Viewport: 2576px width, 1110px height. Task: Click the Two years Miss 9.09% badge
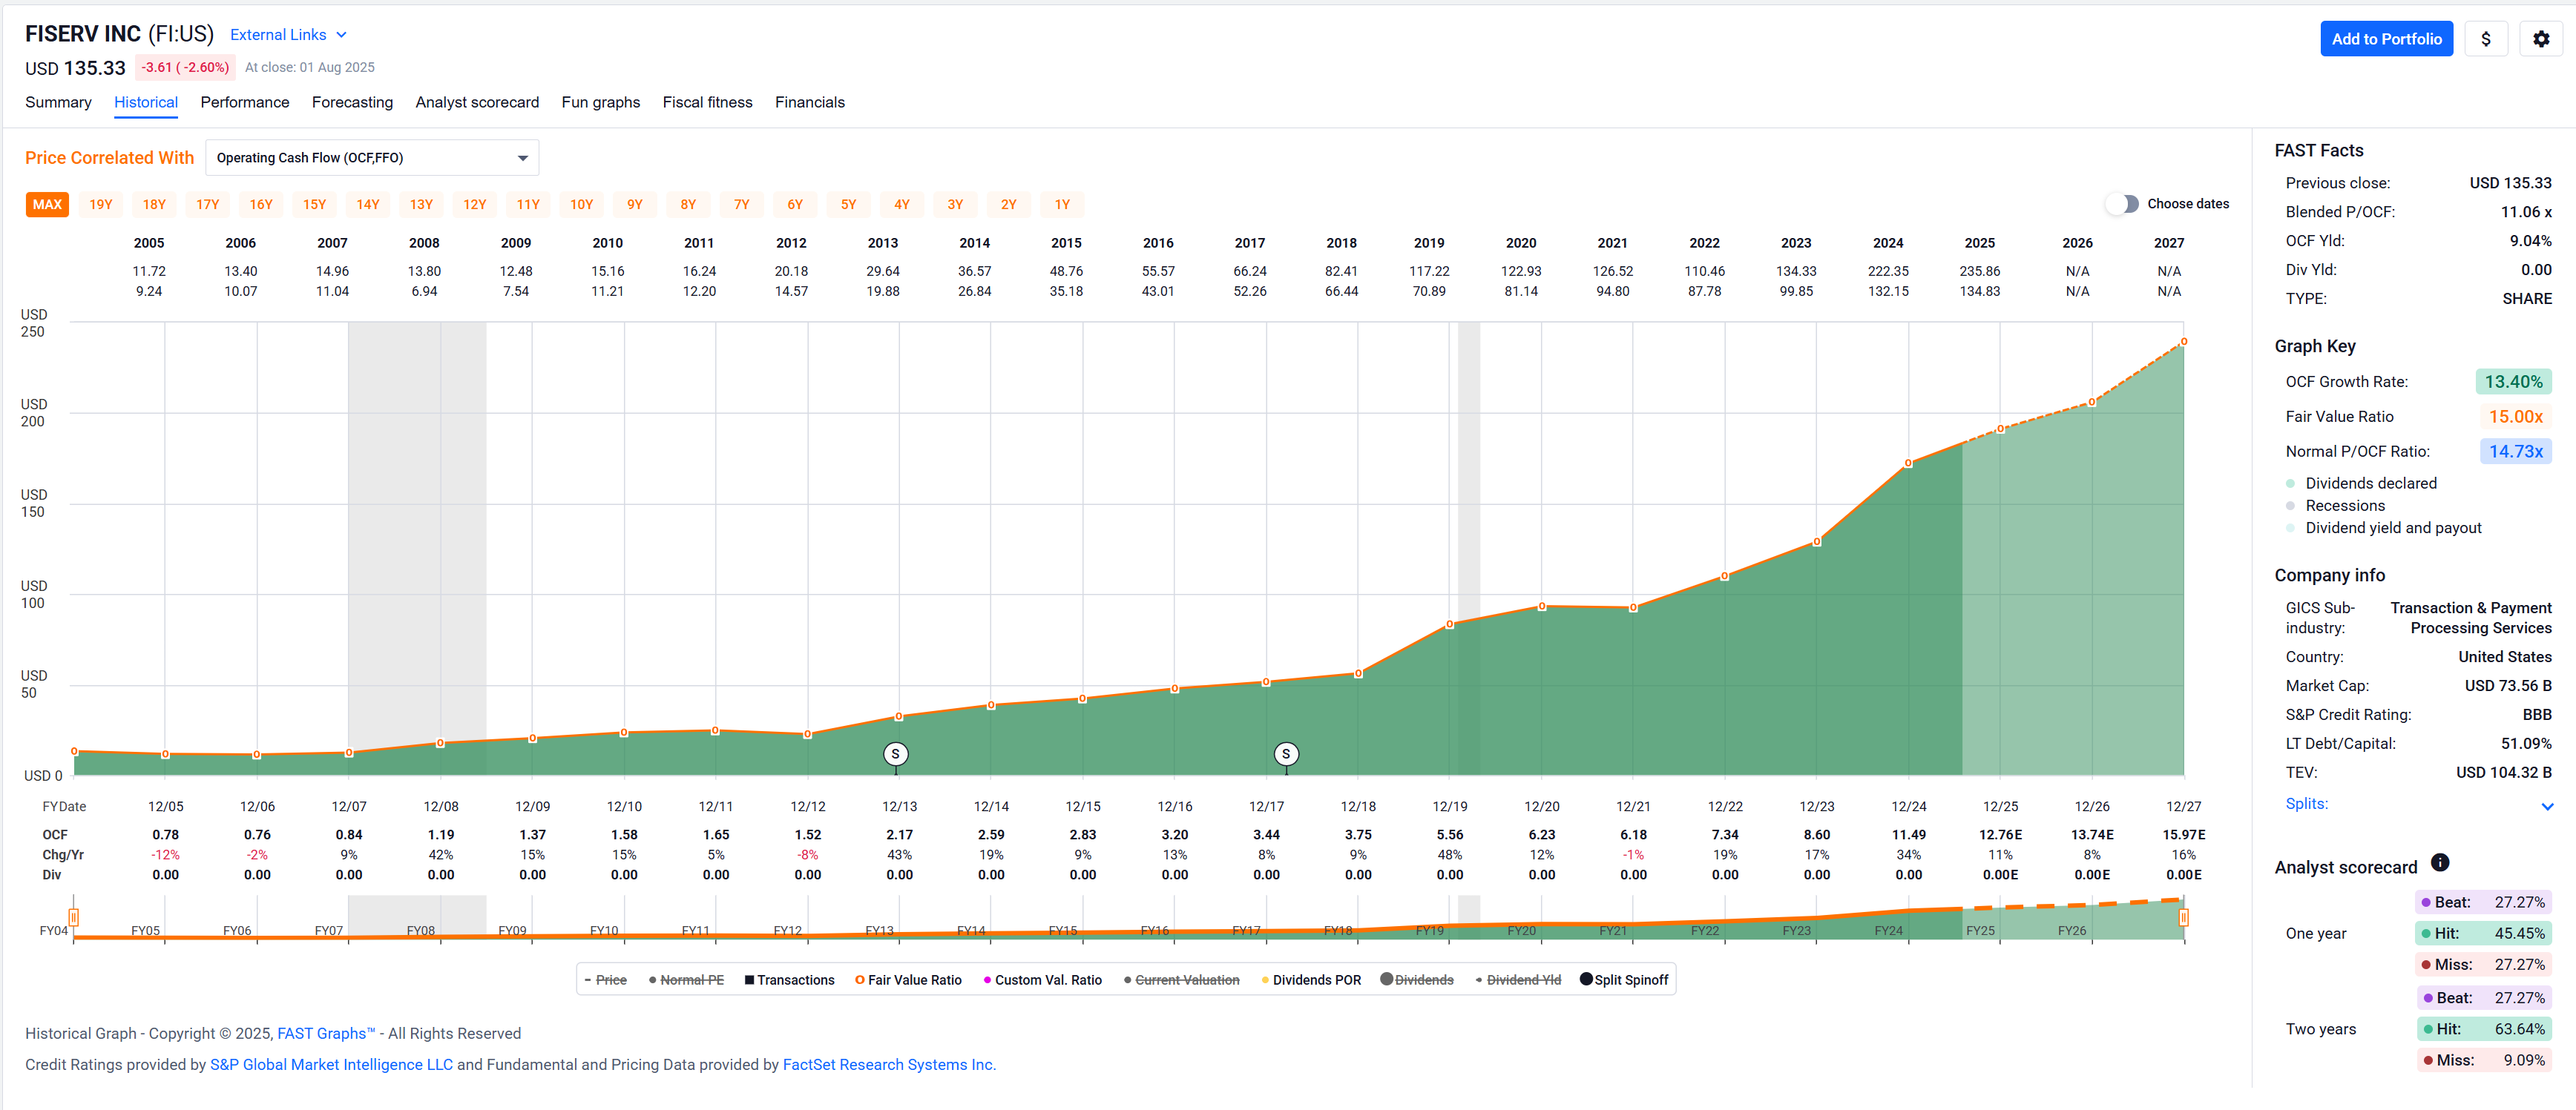tap(2483, 1060)
